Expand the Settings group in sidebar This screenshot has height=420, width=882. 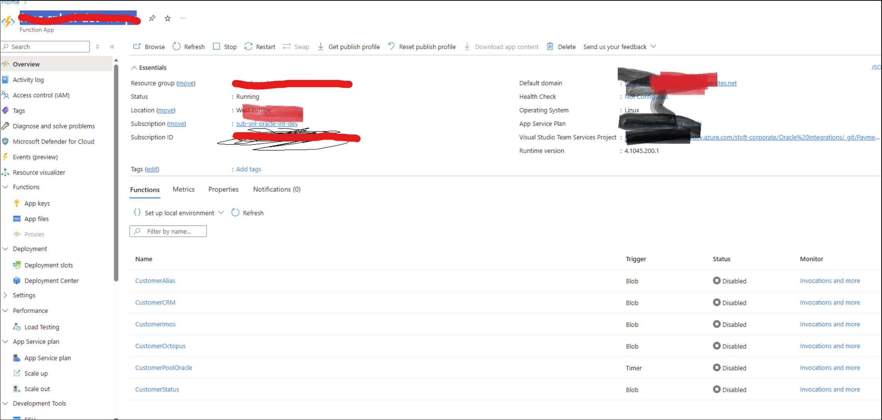24,295
